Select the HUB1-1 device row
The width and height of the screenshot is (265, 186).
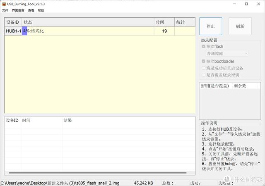13,31
